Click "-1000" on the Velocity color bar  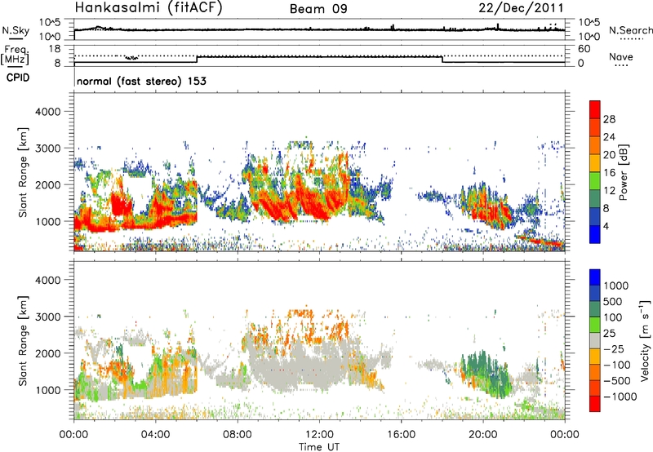[620, 397]
